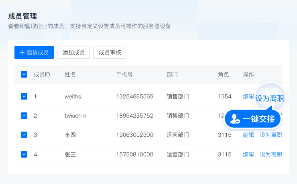Open the 成员审核 review button

110,52
